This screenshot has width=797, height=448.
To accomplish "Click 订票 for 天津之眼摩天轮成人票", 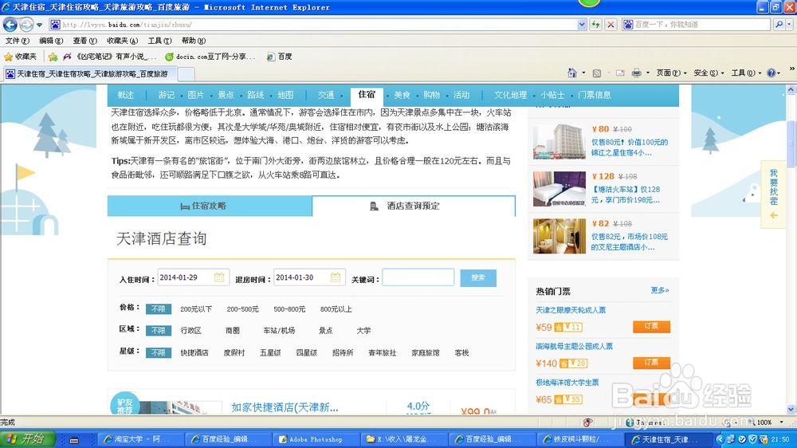I will 651,327.
